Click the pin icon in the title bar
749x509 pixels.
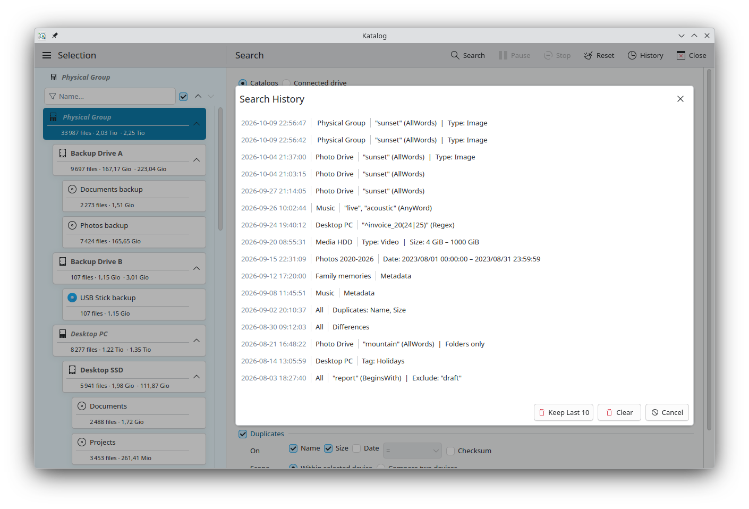55,36
